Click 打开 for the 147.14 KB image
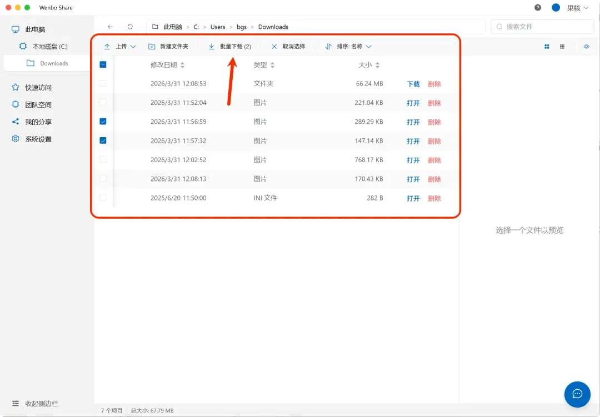This screenshot has width=600, height=417. click(x=413, y=141)
